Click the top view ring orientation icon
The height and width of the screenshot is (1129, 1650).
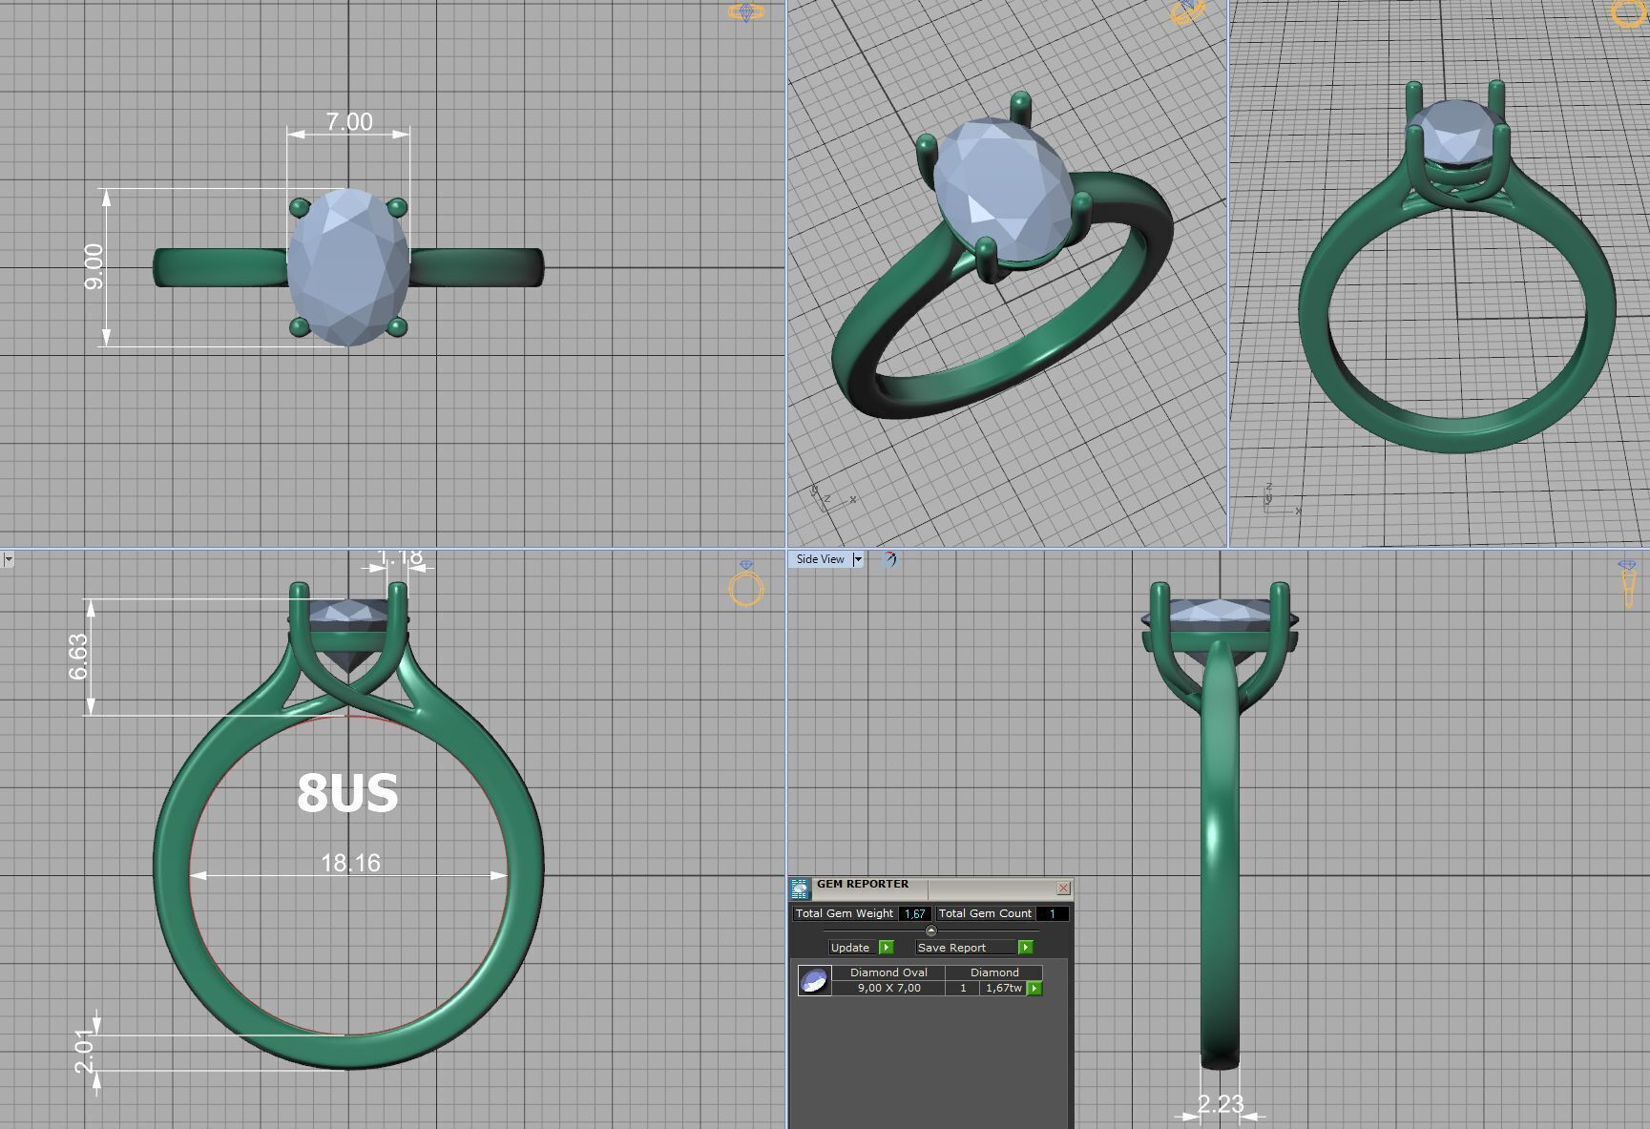coord(745,12)
